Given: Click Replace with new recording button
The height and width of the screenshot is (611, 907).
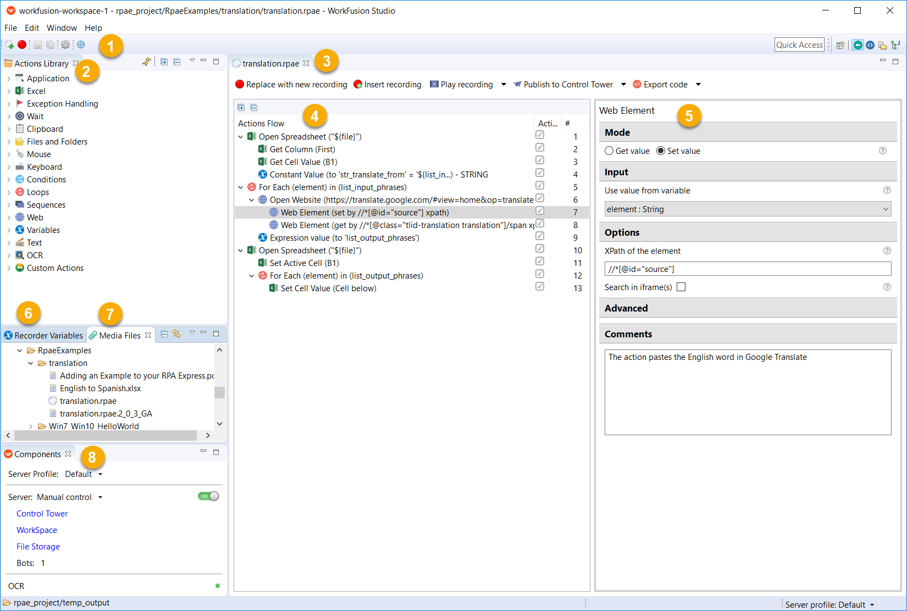Looking at the screenshot, I should pos(291,84).
